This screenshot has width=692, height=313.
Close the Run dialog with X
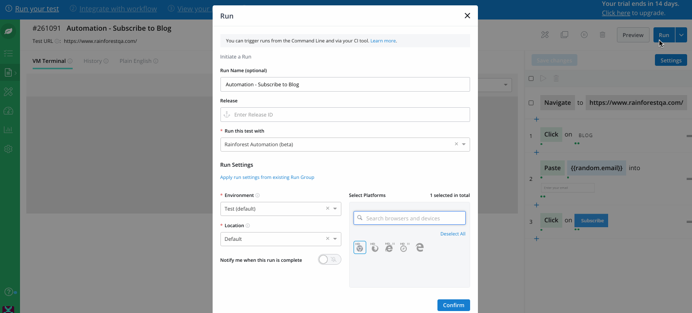click(x=467, y=16)
